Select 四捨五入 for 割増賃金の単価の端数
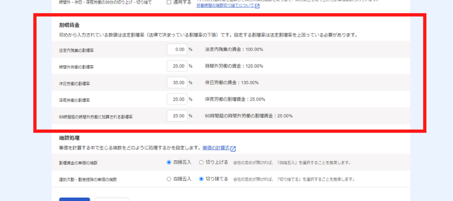Screen dimensions: 453x201 coord(169,163)
